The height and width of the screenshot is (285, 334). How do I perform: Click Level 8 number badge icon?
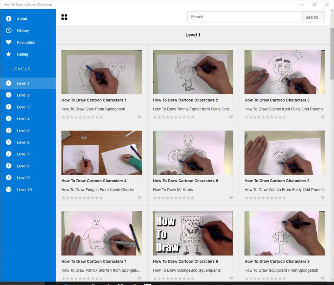8,166
